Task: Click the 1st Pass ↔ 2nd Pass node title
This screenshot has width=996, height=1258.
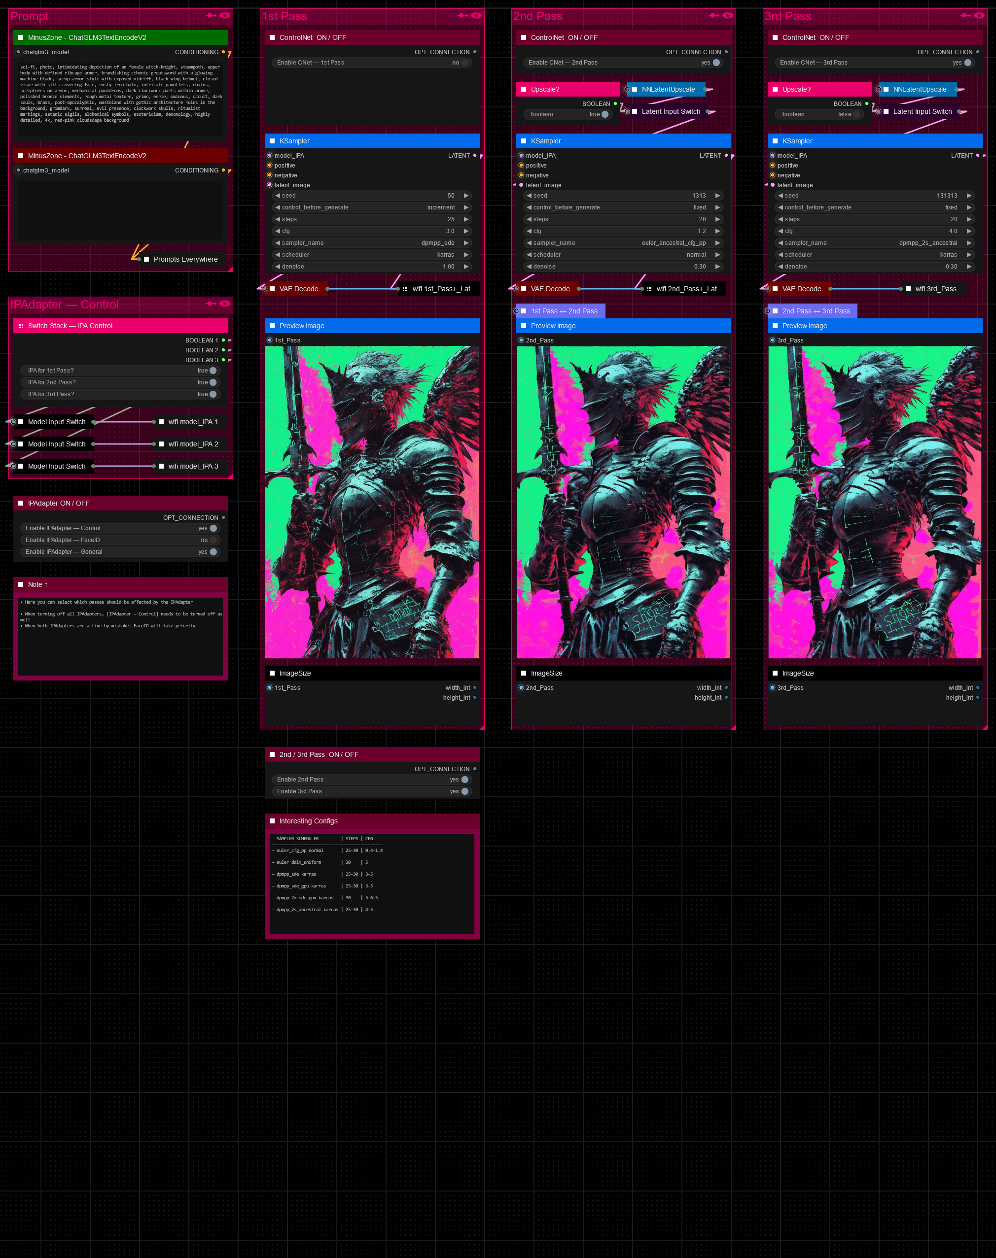Action: [x=564, y=311]
